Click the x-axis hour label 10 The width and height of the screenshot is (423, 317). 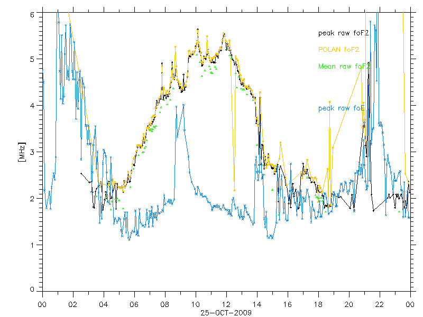[196, 305]
